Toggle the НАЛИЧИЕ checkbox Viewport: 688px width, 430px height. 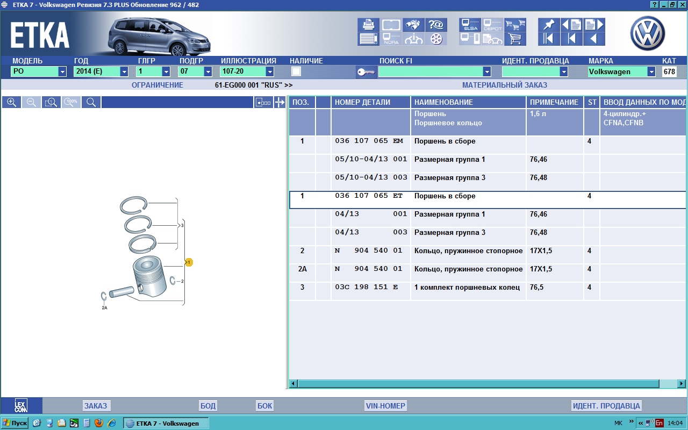296,71
